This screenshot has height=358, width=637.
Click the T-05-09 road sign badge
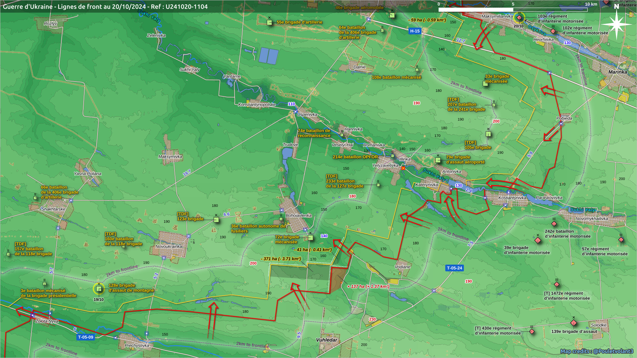(x=86, y=337)
